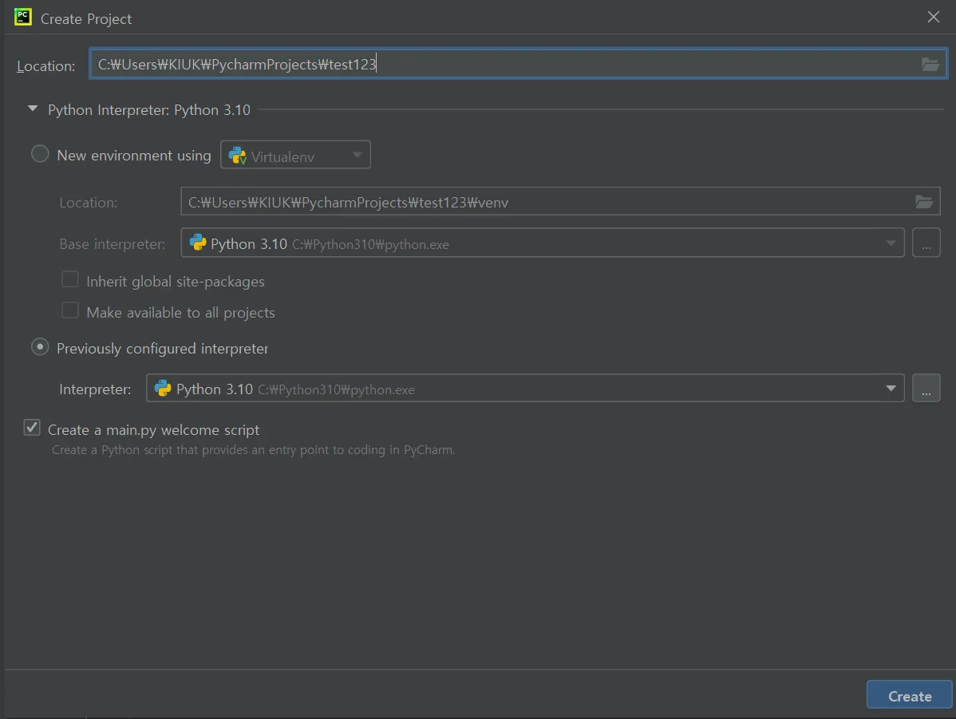
Task: Open the Virtualenv environment dropdown
Action: pyautogui.click(x=296, y=156)
